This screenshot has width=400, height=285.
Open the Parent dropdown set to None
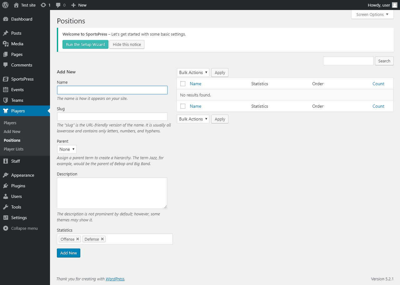click(x=67, y=149)
